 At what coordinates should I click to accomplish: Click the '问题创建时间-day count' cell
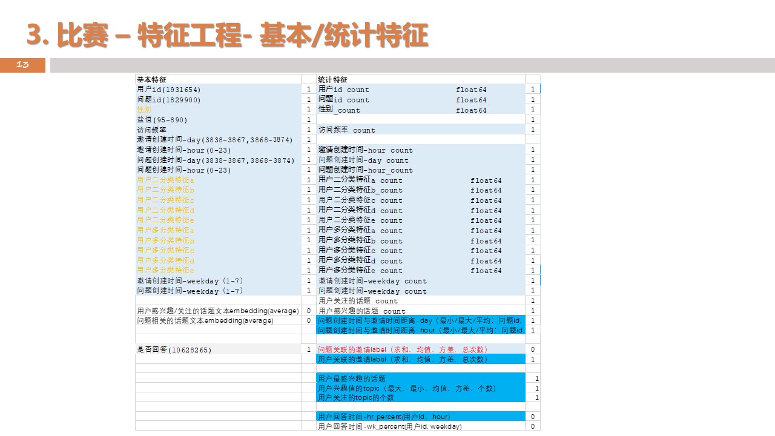click(421, 160)
